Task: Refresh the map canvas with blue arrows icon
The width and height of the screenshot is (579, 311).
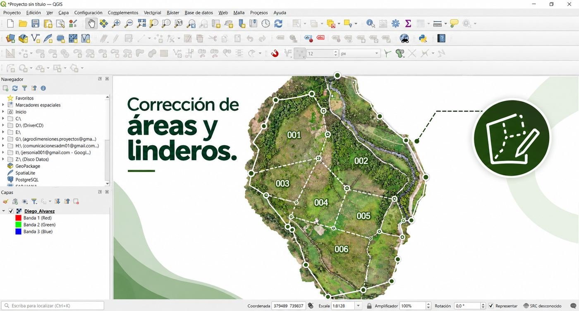Action: tap(278, 24)
